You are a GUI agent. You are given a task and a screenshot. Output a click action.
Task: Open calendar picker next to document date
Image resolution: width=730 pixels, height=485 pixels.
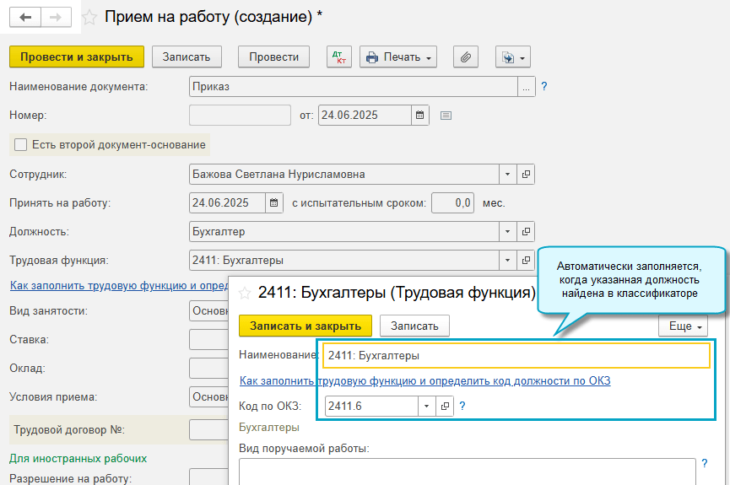click(x=420, y=115)
